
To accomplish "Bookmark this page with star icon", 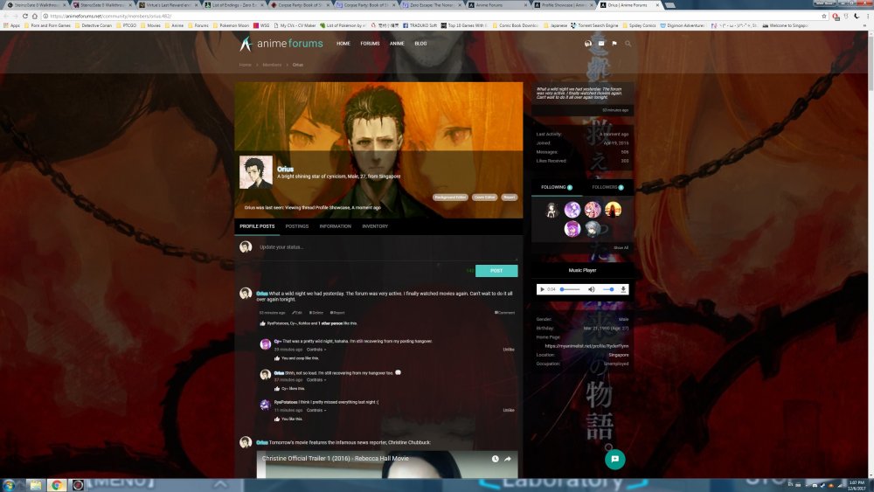I will tap(824, 16).
